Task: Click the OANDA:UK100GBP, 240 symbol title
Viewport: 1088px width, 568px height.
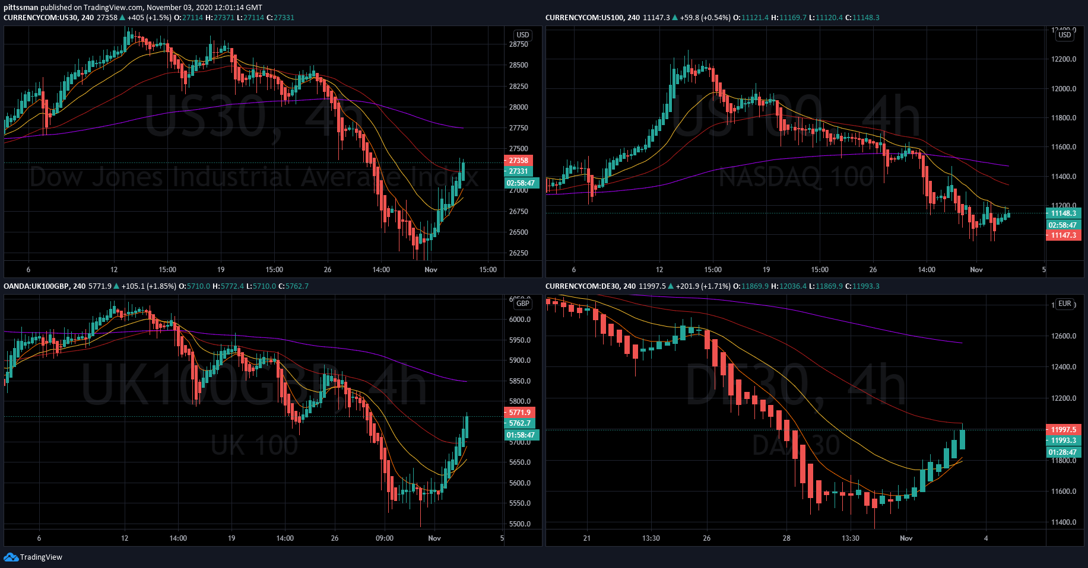Action: pyautogui.click(x=45, y=286)
